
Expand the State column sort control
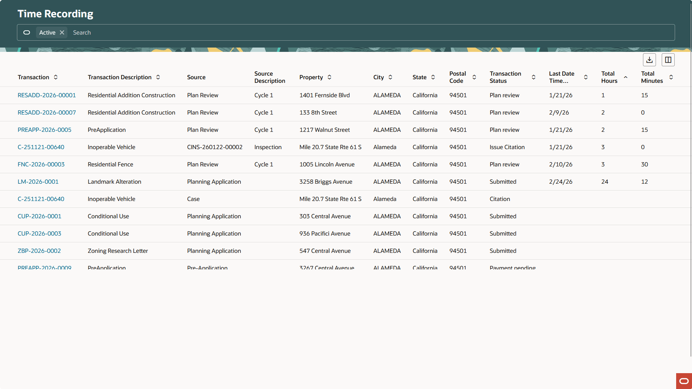coord(433,77)
